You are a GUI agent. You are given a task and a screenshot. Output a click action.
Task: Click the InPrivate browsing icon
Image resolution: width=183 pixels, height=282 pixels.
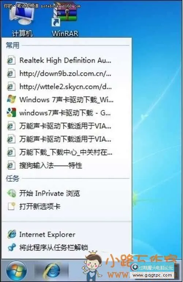click(11, 193)
